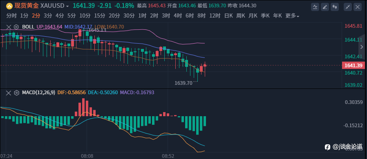The width and height of the screenshot is (367, 159).
Task: Click the DIF:-0.58656 value
Action: 72,93
